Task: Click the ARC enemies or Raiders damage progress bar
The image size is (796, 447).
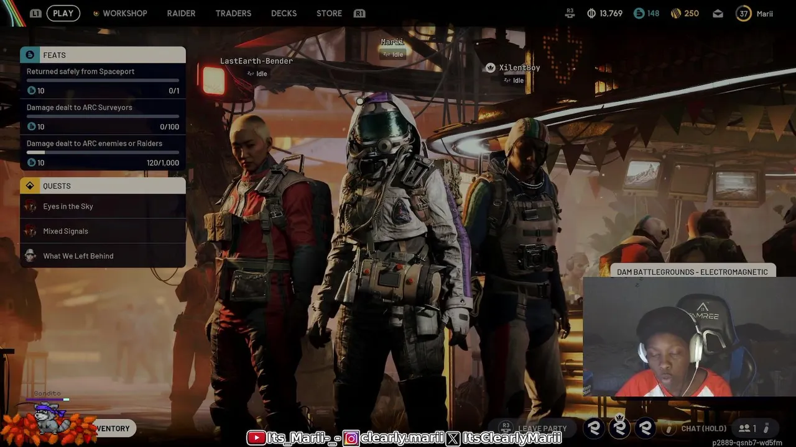Action: 103,152
